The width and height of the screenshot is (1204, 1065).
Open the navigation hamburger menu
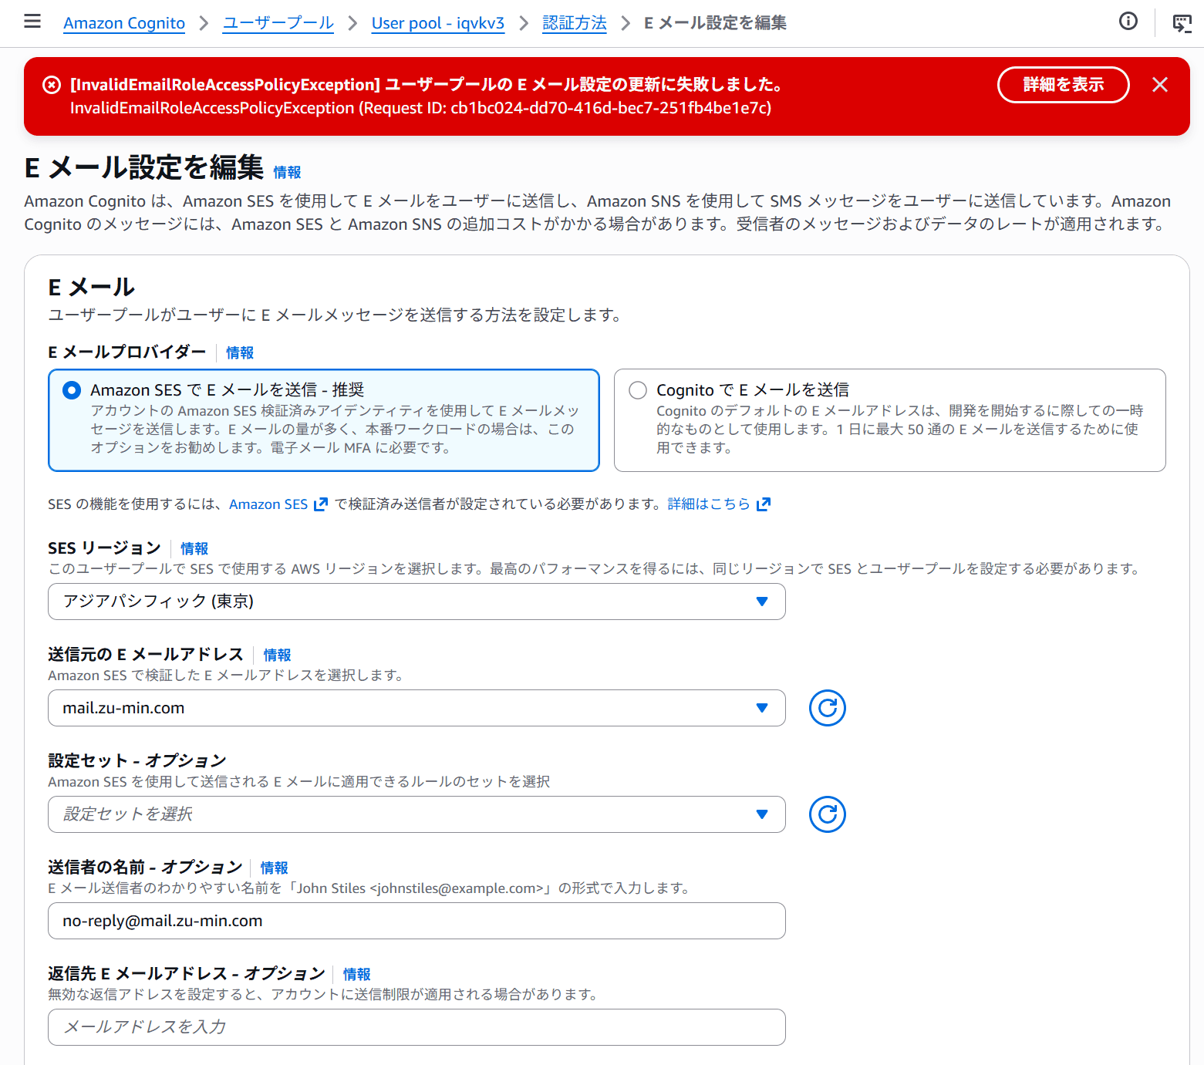coord(32,21)
